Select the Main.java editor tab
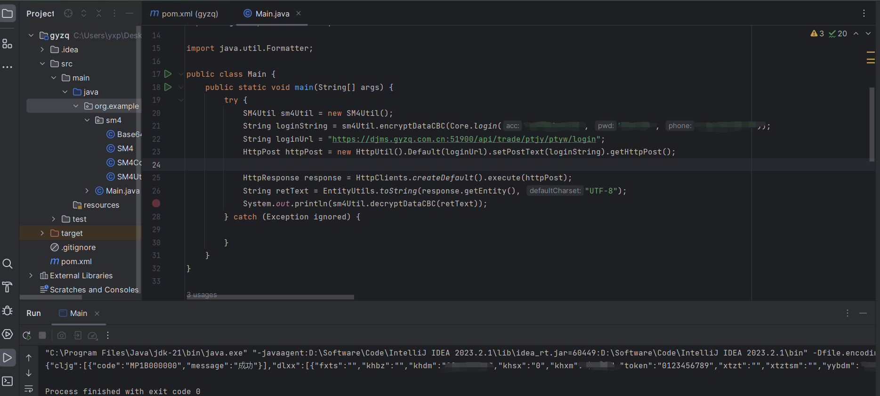The image size is (880, 396). click(272, 14)
